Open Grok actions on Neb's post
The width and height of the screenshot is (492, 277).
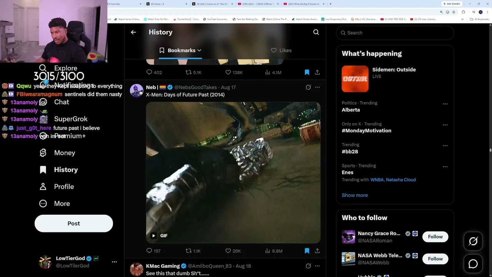pyautogui.click(x=308, y=87)
